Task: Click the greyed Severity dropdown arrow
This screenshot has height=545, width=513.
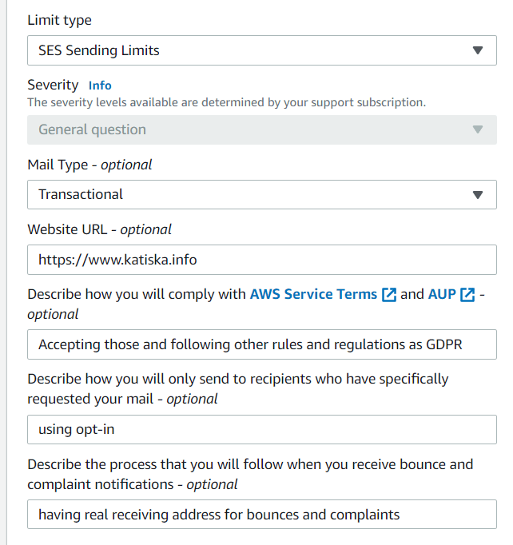Action: [x=478, y=129]
